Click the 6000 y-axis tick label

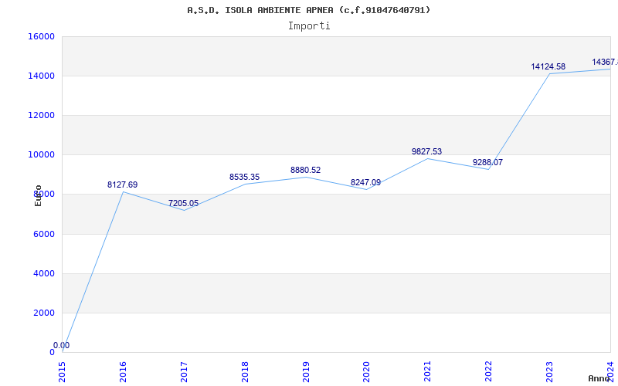pyautogui.click(x=43, y=235)
